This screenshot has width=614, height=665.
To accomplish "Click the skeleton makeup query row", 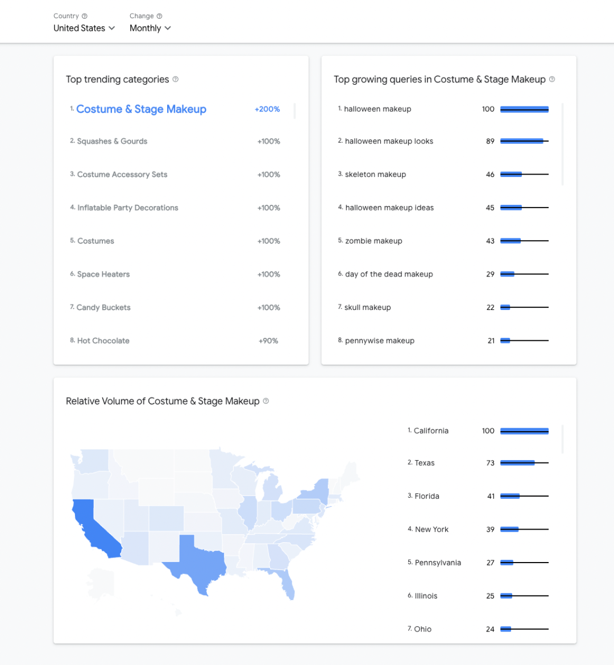I will [375, 175].
